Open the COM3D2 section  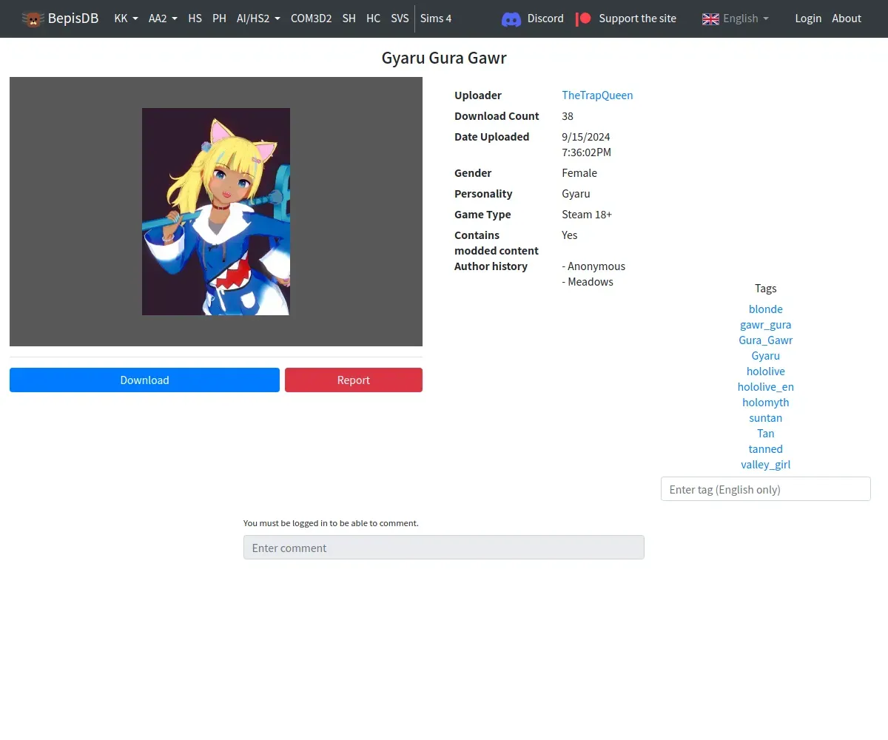click(311, 18)
